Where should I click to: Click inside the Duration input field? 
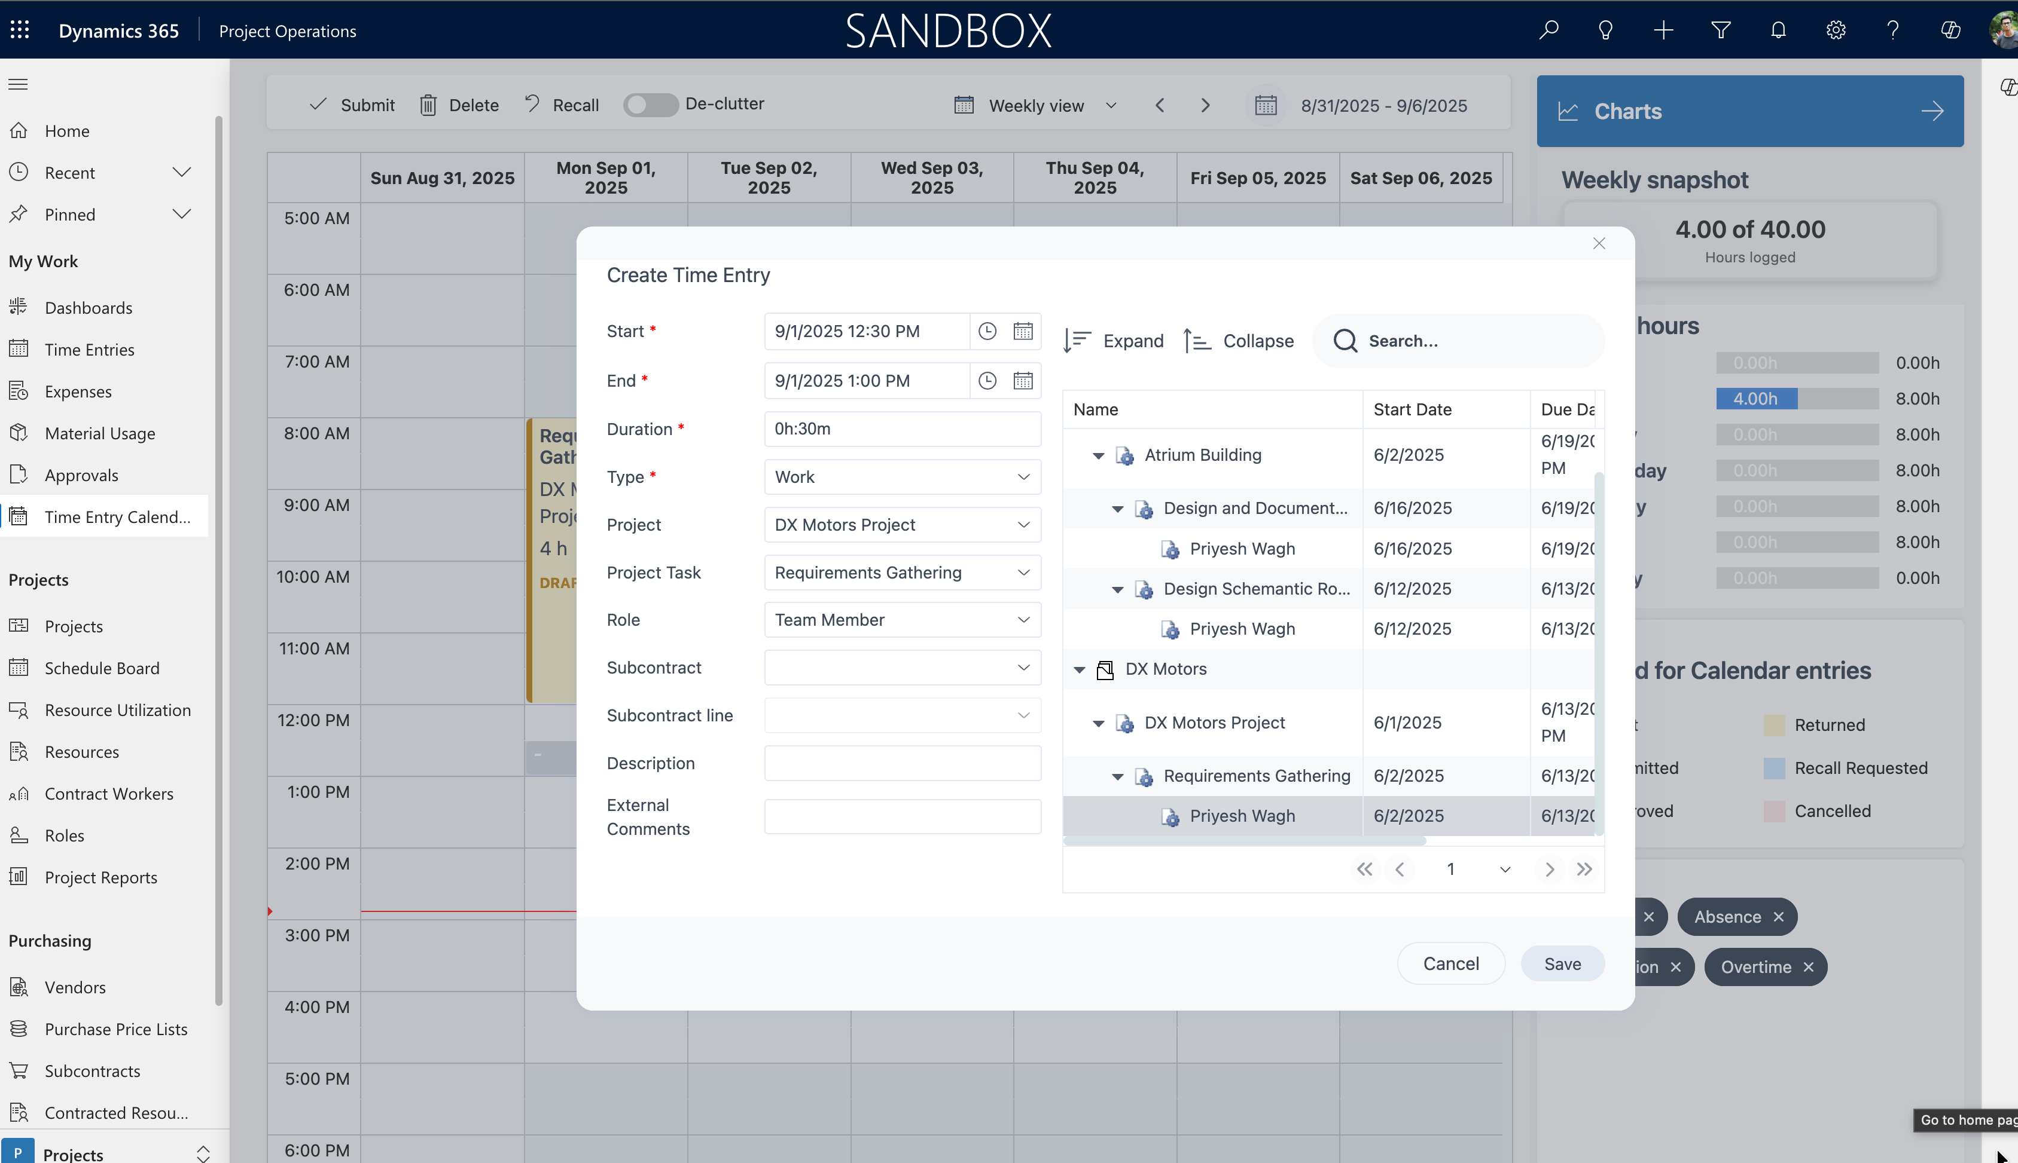pos(901,429)
